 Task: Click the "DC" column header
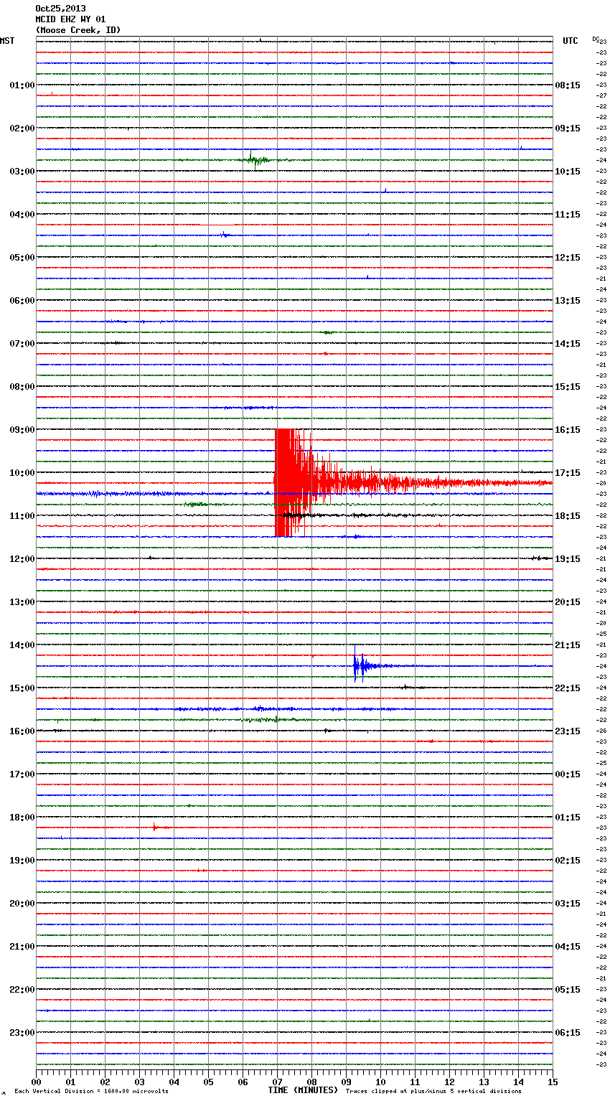(596, 39)
